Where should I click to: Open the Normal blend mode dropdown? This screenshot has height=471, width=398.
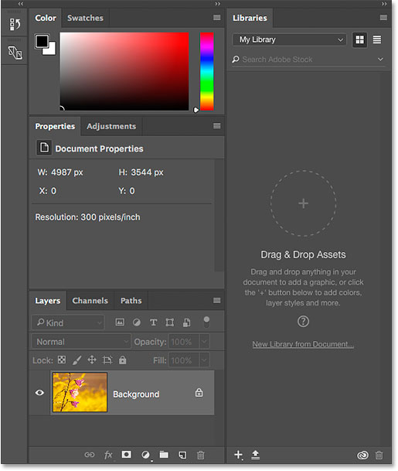point(81,342)
